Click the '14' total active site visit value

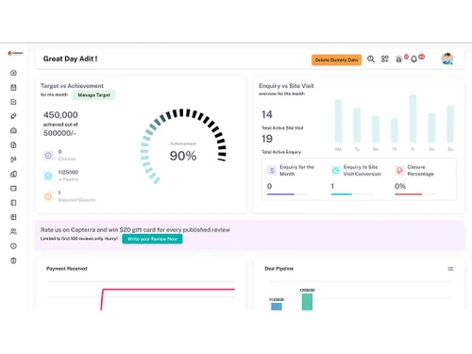(x=267, y=114)
